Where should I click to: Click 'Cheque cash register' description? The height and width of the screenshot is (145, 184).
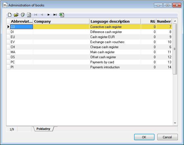tap(104, 47)
